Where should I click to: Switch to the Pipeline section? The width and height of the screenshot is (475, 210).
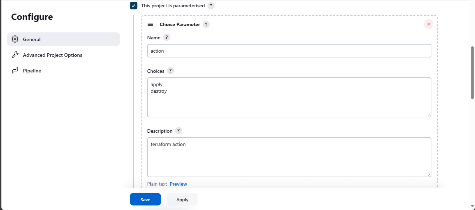coord(32,70)
